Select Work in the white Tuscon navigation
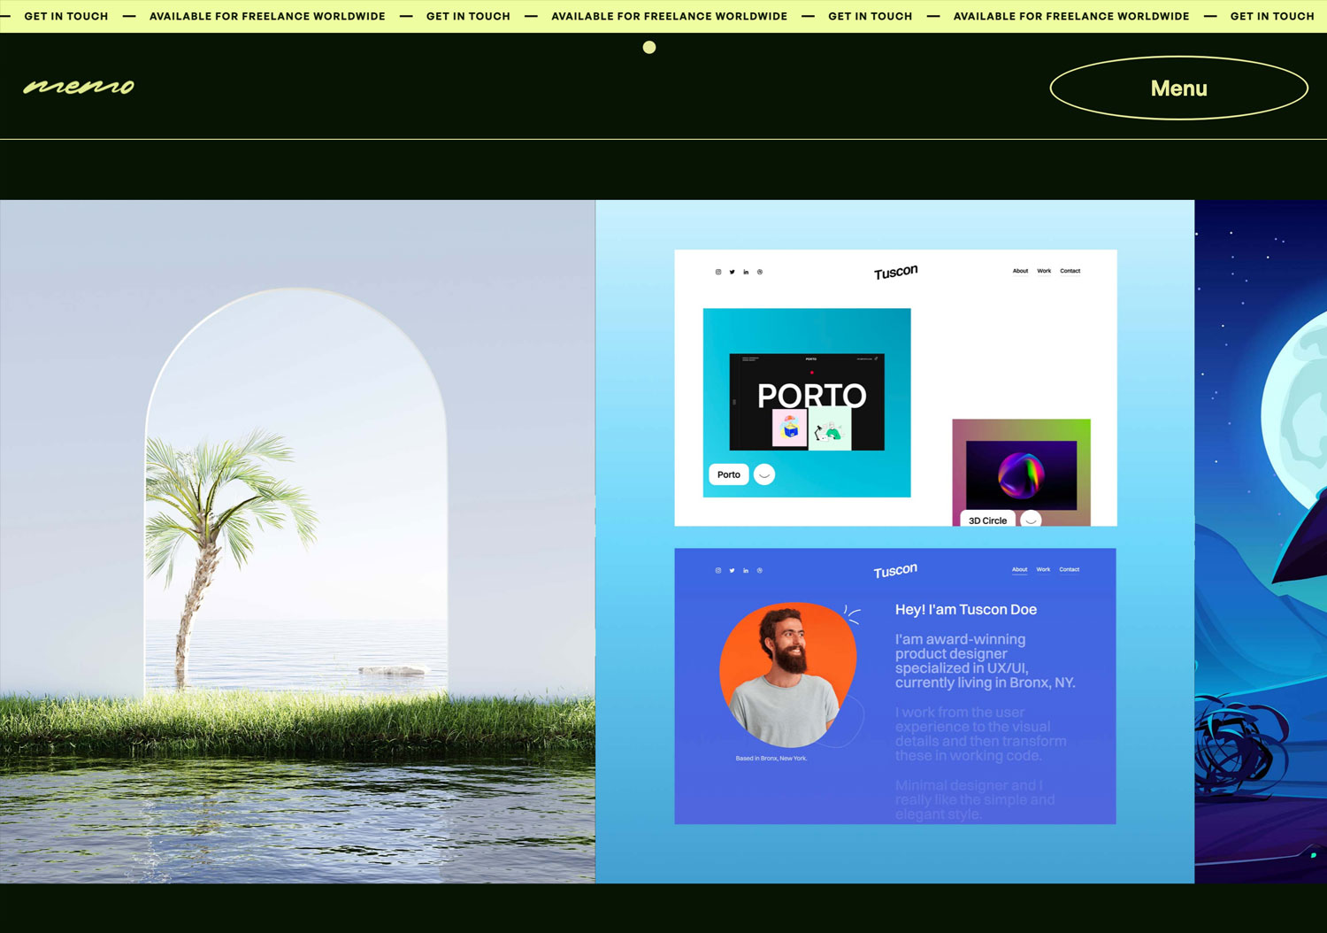This screenshot has width=1327, height=933. [x=1043, y=271]
